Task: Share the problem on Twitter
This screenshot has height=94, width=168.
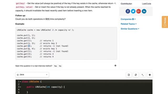Action: click(133, 11)
